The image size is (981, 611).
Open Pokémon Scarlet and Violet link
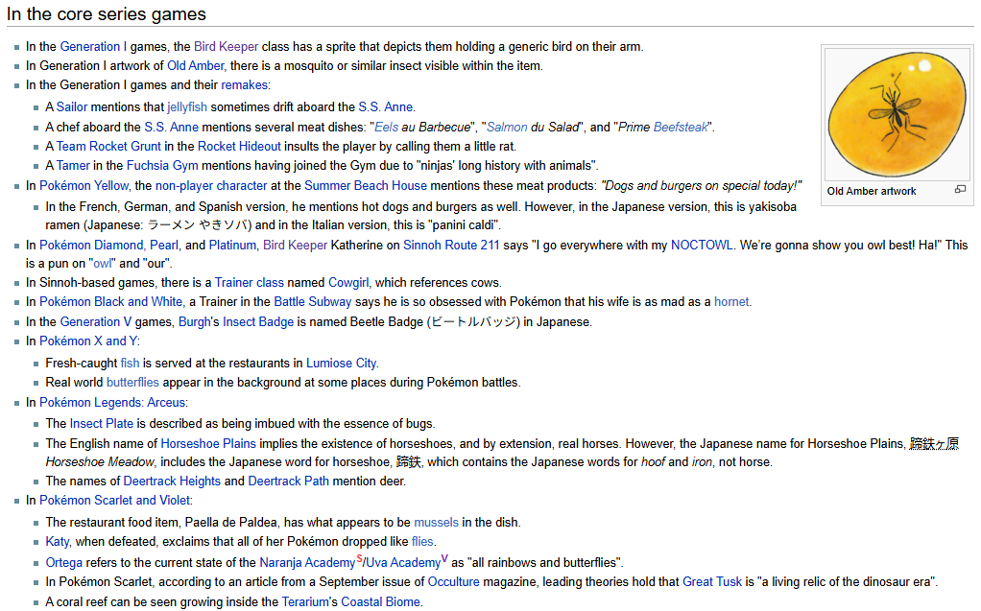(114, 501)
